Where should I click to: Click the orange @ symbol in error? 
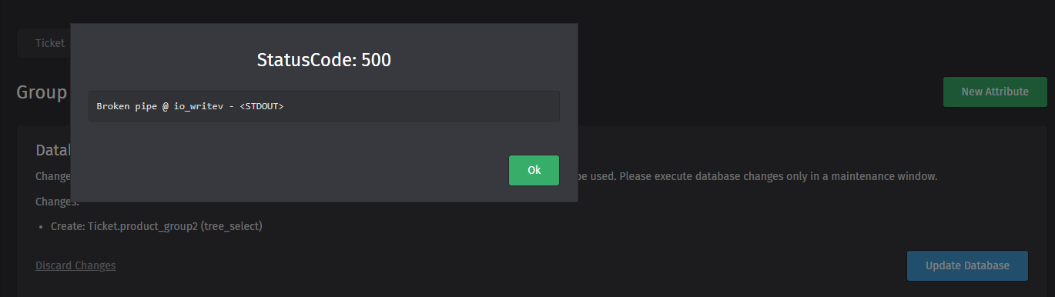click(165, 106)
